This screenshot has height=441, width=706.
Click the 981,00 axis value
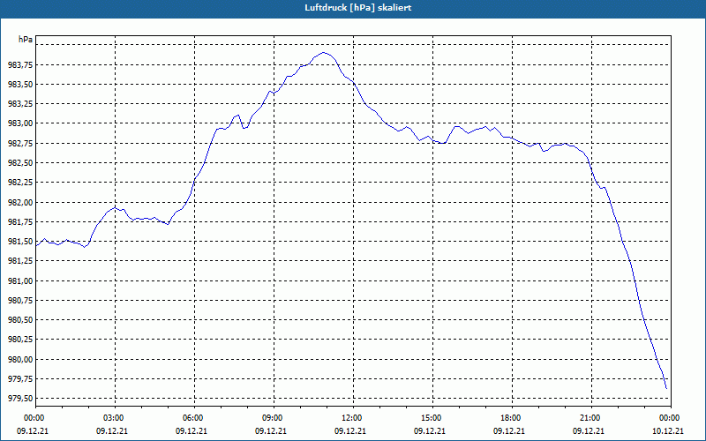tap(20, 280)
